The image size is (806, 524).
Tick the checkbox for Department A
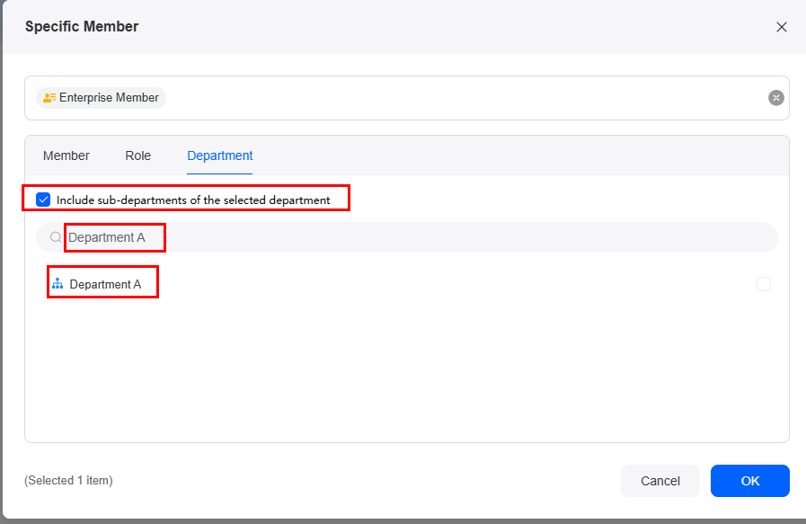point(764,284)
